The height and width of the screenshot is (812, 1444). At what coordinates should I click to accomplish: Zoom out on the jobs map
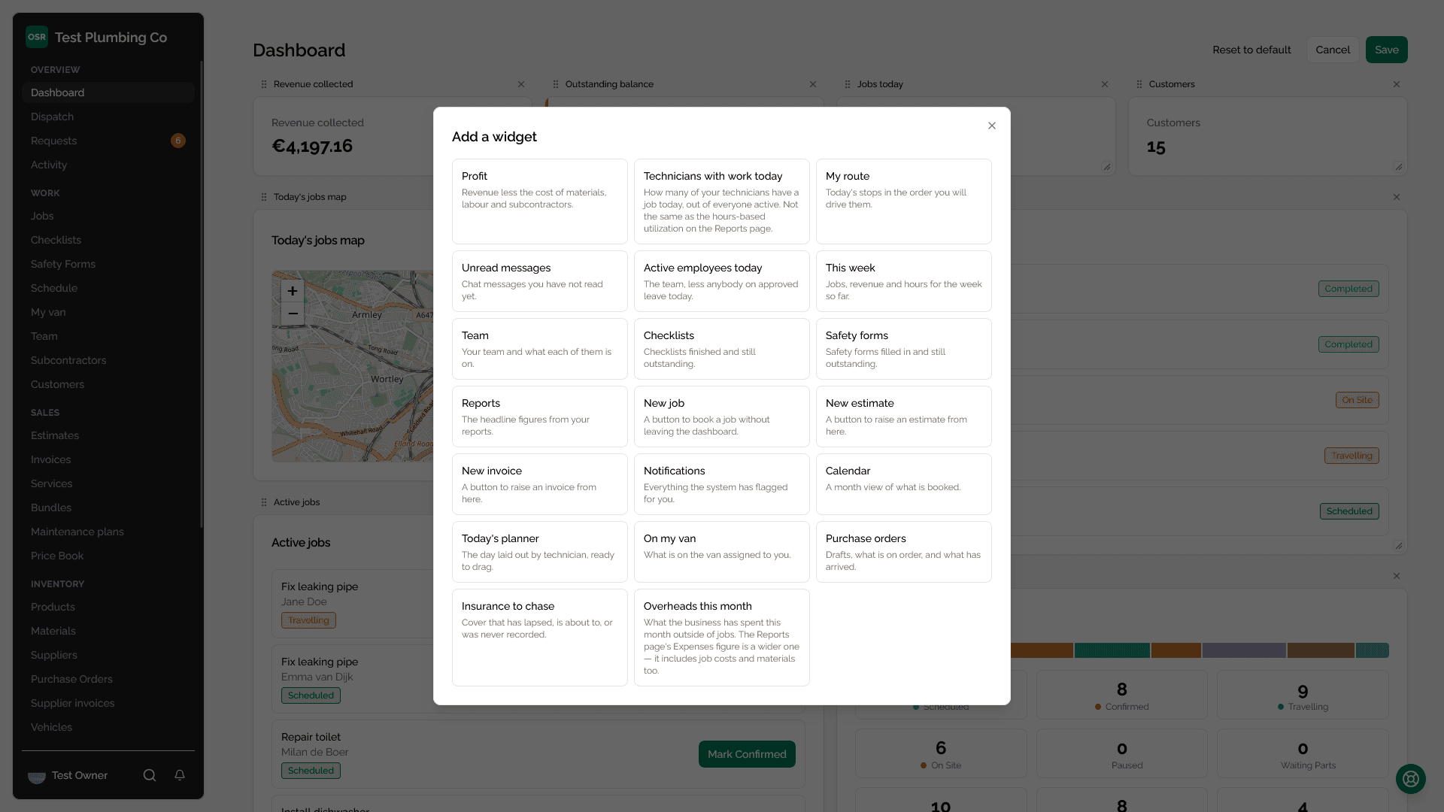(x=293, y=314)
